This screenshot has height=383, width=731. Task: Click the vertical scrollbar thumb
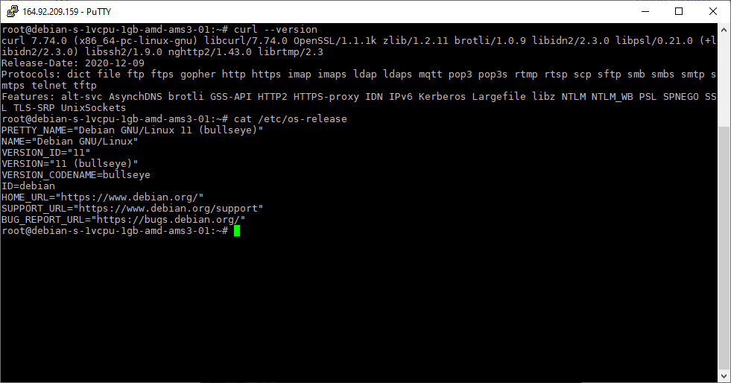click(724, 247)
